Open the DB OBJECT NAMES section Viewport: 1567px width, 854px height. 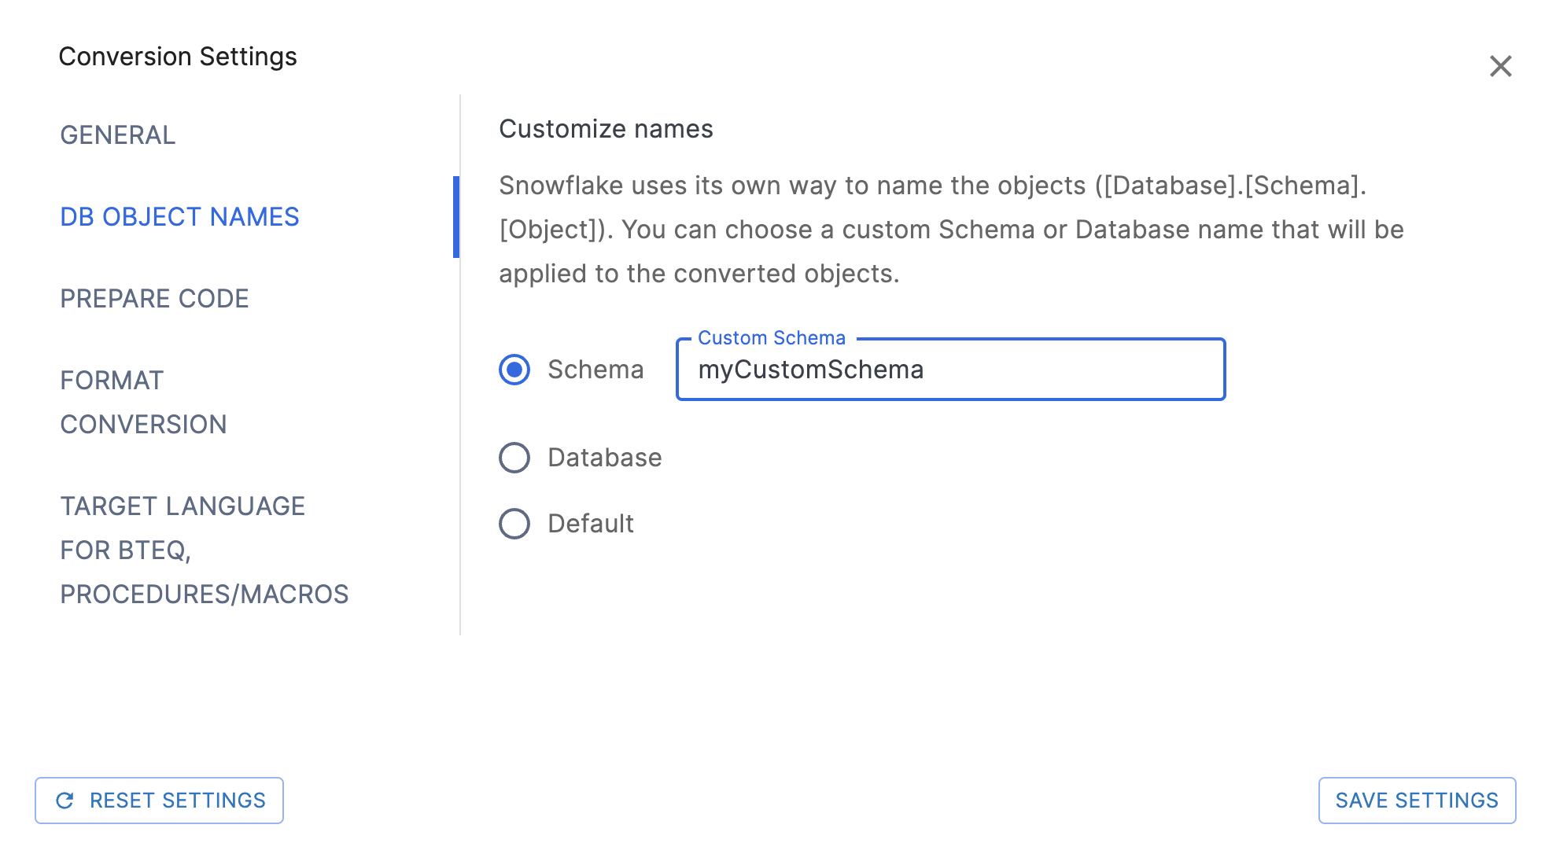179,217
